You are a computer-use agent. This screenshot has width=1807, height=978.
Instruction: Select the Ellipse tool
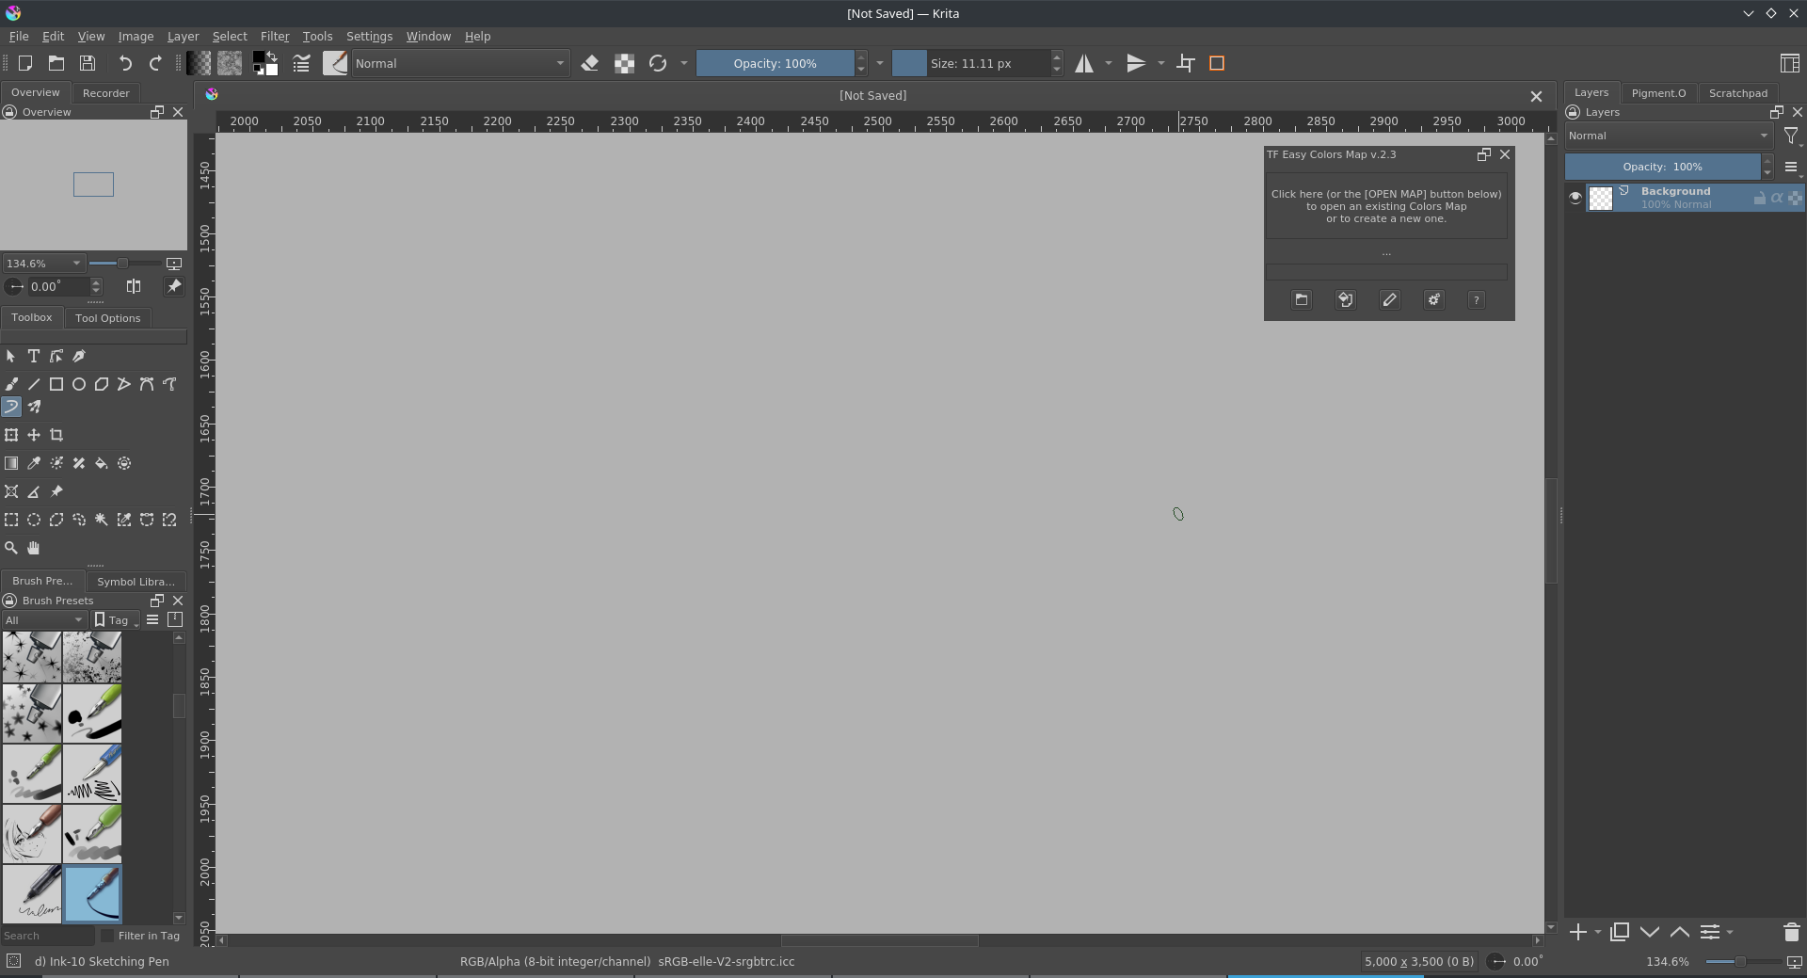click(79, 384)
